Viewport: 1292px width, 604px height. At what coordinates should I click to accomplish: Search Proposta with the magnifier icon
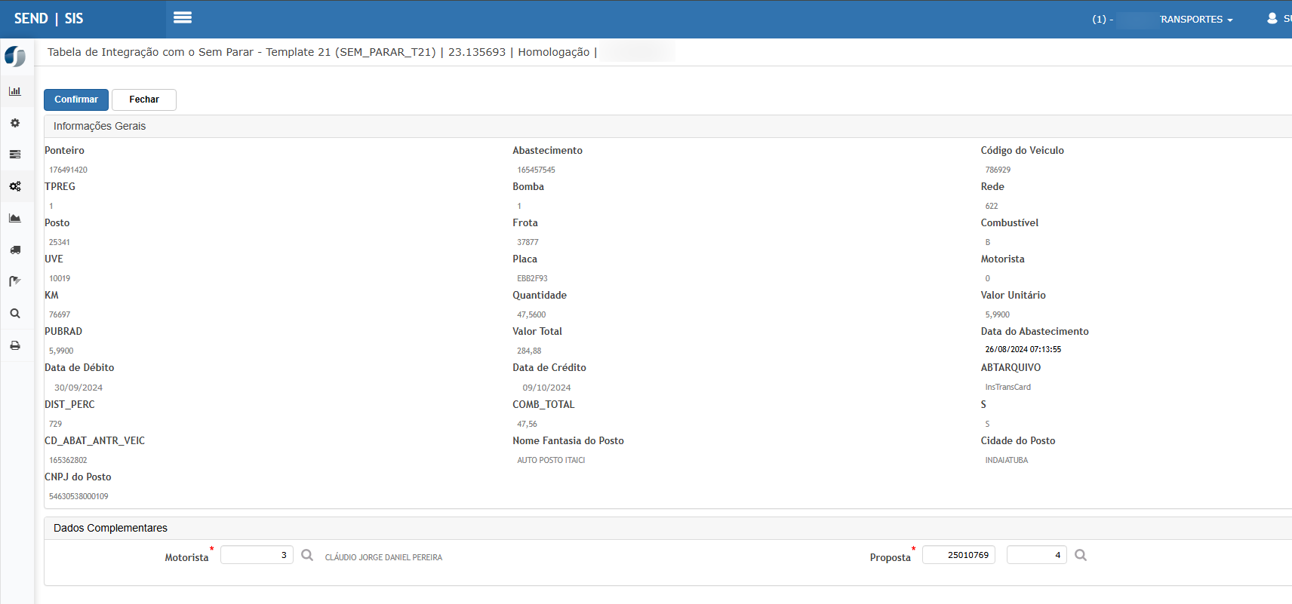pos(1081,555)
